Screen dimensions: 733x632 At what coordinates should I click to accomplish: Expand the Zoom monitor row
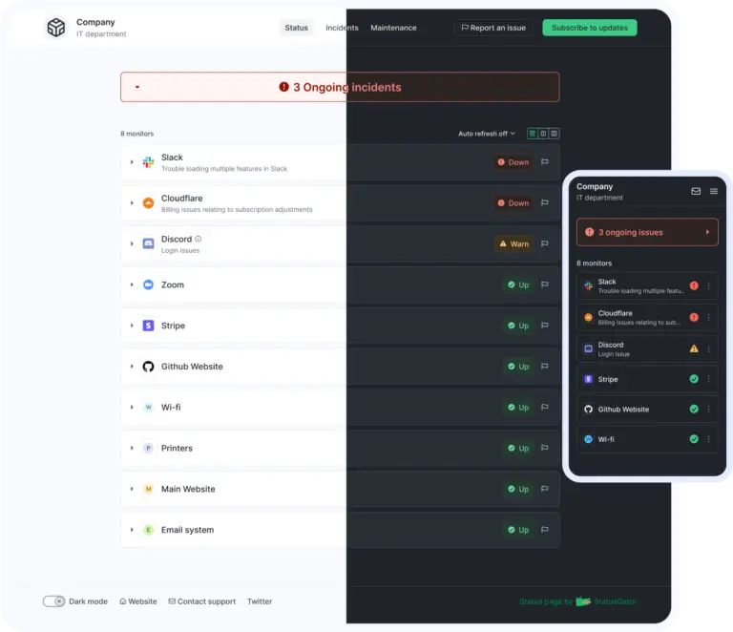[x=132, y=284]
